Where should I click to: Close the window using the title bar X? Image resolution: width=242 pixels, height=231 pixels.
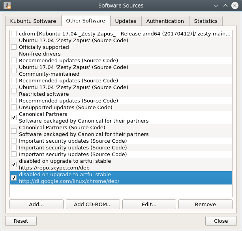pyautogui.click(x=235, y=6)
